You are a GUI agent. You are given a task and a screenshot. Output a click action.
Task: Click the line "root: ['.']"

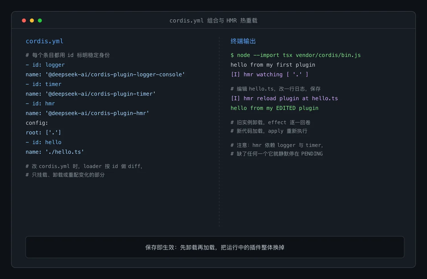(43, 133)
